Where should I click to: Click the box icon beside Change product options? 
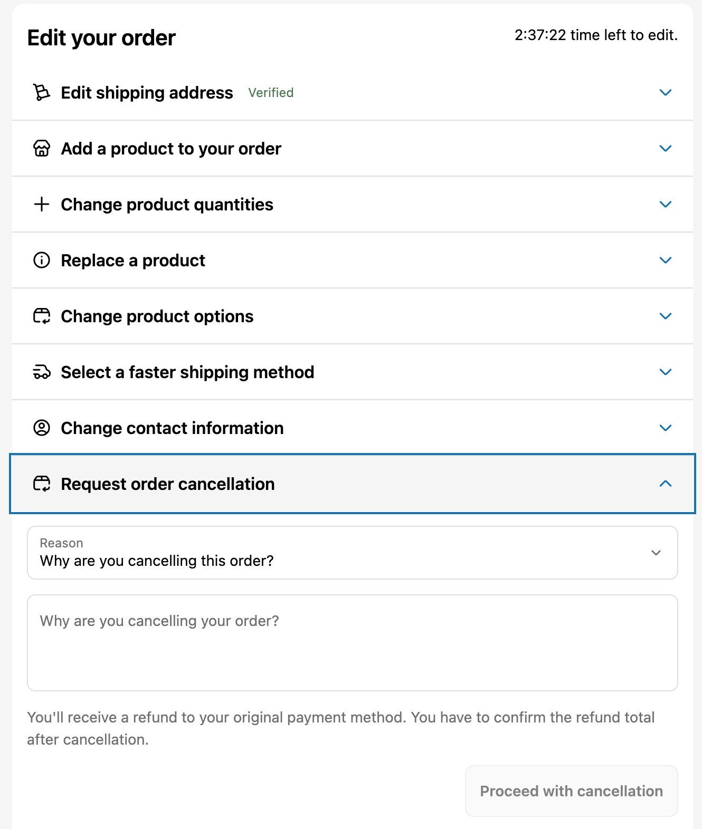[x=42, y=316]
